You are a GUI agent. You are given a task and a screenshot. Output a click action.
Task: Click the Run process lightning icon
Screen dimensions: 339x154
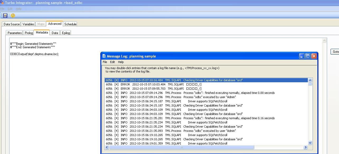click(x=13, y=16)
